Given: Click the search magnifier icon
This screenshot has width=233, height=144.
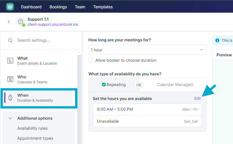Looking at the screenshot, I should tap(10, 40).
